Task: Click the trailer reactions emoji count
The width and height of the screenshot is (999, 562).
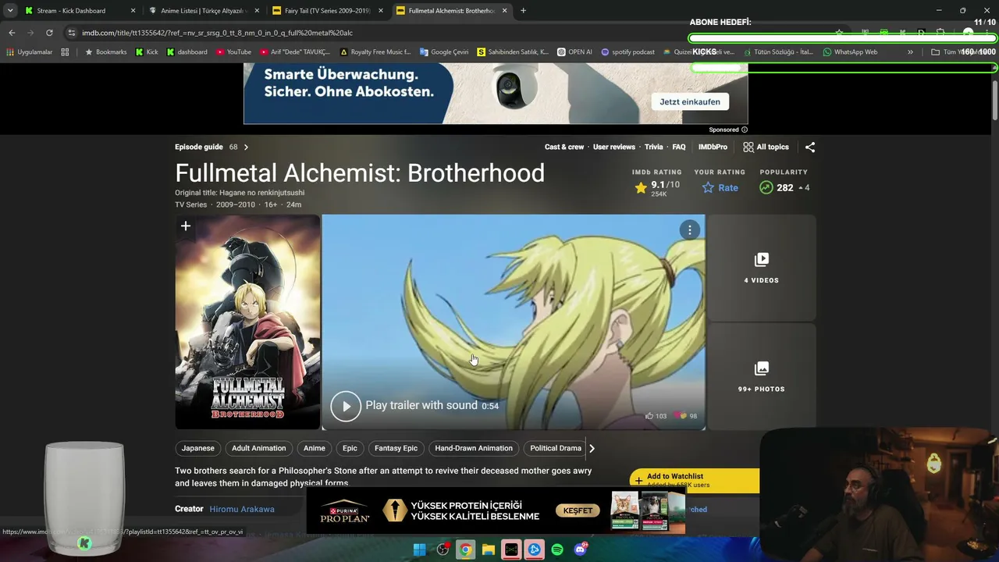Action: [x=686, y=416]
